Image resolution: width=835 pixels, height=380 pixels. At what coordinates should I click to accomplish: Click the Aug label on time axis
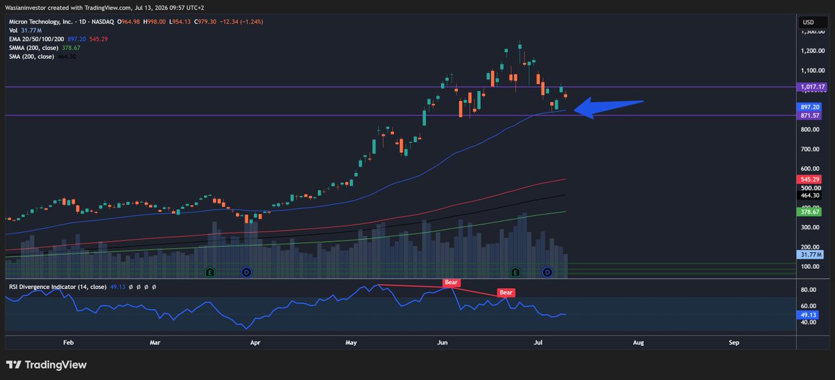638,342
